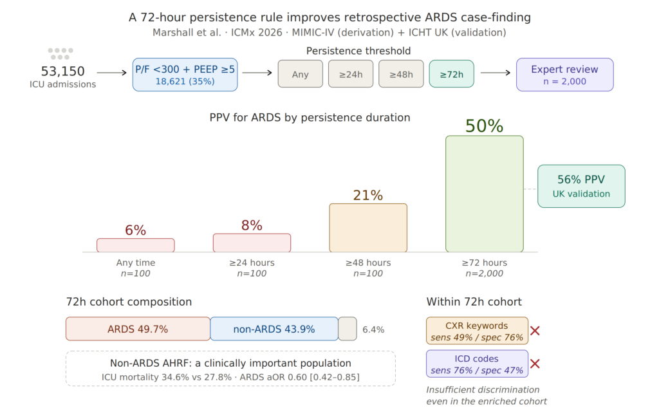Click the 8% bar for ≥24 hours

(x=252, y=243)
